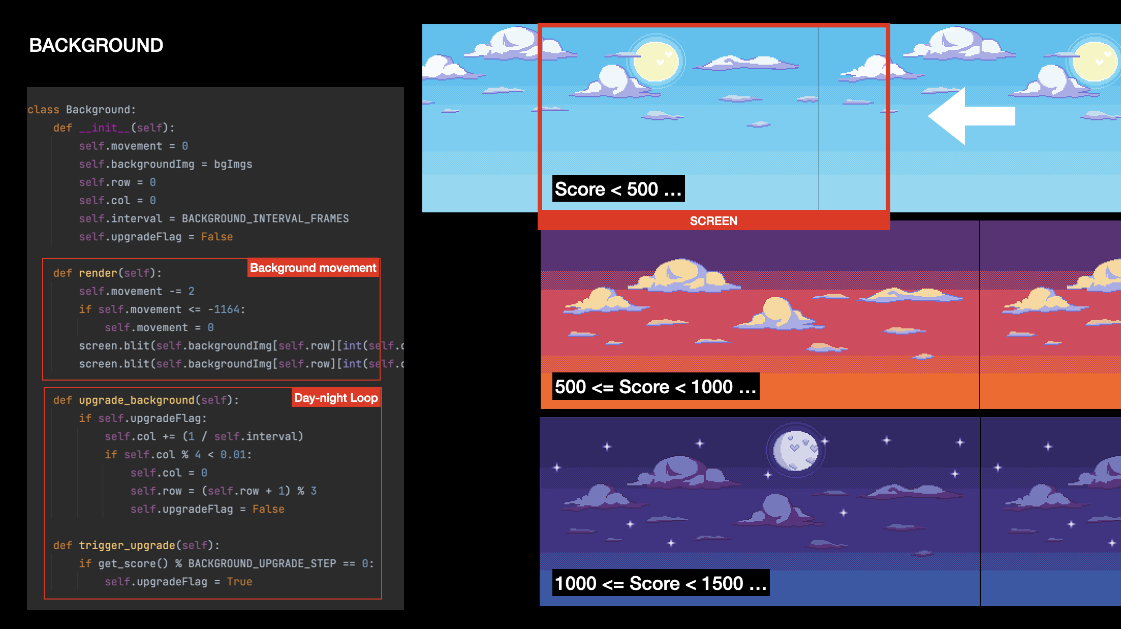
Task: Expand the Background movement code section
Action: click(x=313, y=268)
